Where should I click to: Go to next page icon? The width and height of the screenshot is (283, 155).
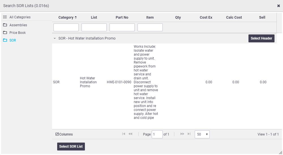pos(182,134)
